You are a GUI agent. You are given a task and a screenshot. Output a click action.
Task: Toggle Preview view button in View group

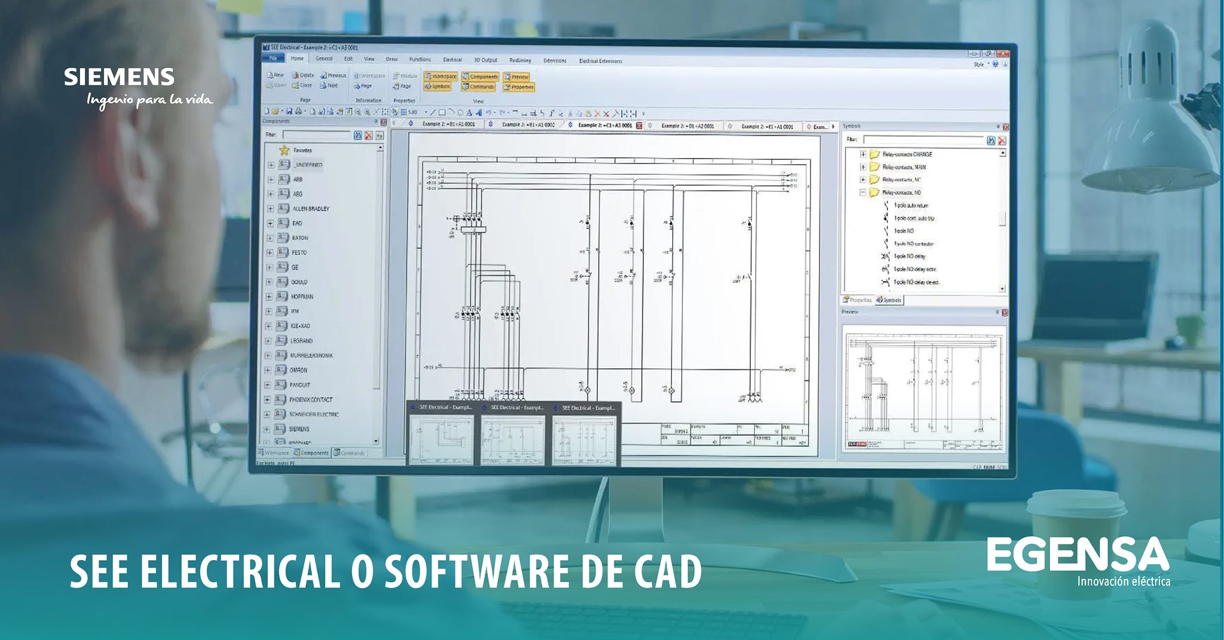click(x=516, y=77)
